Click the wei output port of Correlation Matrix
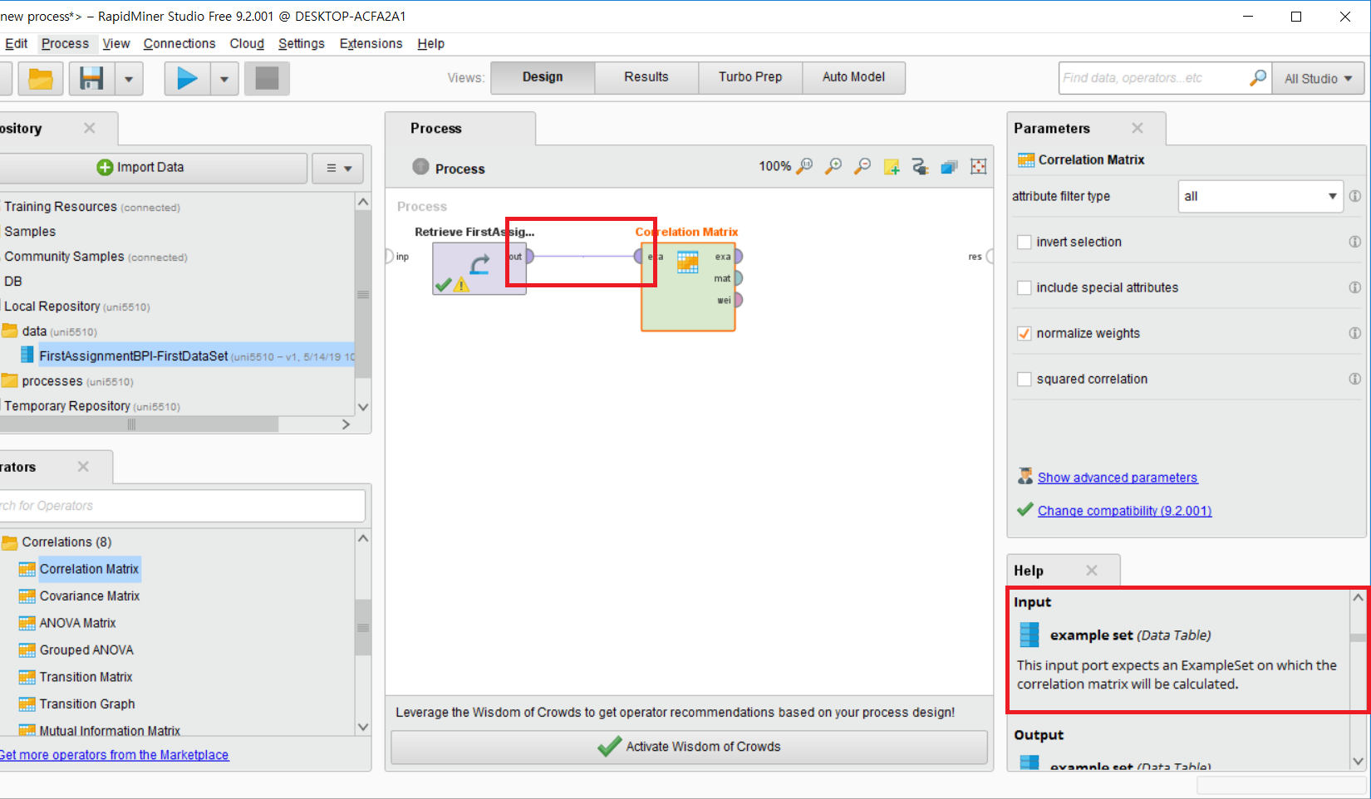Viewport: 1371px width, 799px height. 737,300
